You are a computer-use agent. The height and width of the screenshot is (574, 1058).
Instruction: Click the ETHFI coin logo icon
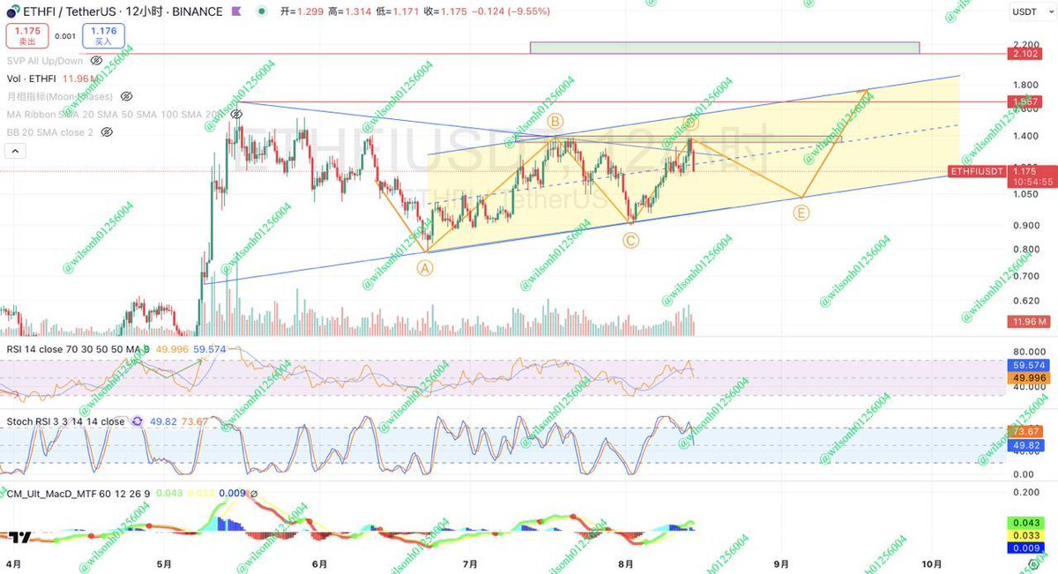tap(13, 11)
